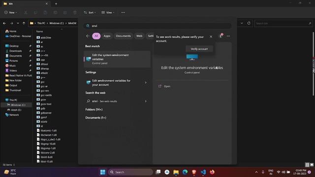Screen dimensions: 315x177
Task: Expand the Documents (1+) results group
Action: pos(95,118)
